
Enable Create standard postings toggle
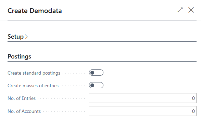(x=96, y=73)
